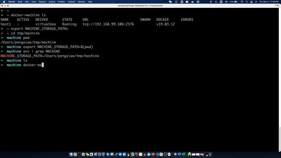Viewport: 281px width, 158px height.
Task: Open Microsoft Excel from the dock
Action: click(x=184, y=154)
